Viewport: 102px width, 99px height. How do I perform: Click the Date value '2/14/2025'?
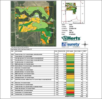click(x=72, y=34)
